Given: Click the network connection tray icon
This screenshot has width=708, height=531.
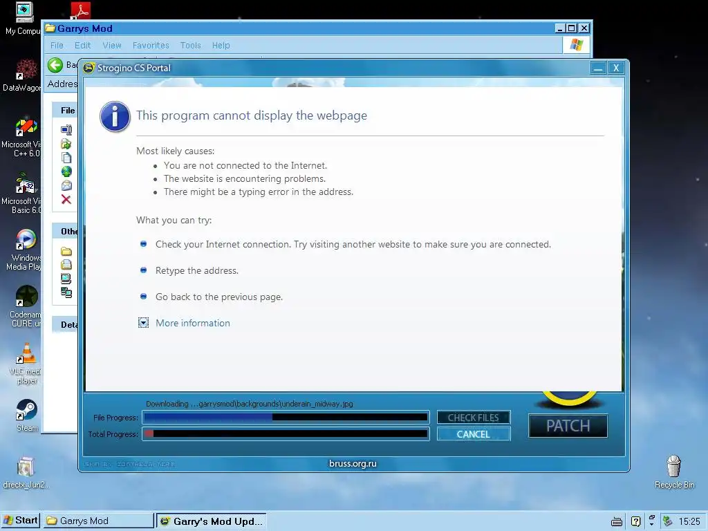Looking at the screenshot, I should pos(667,521).
